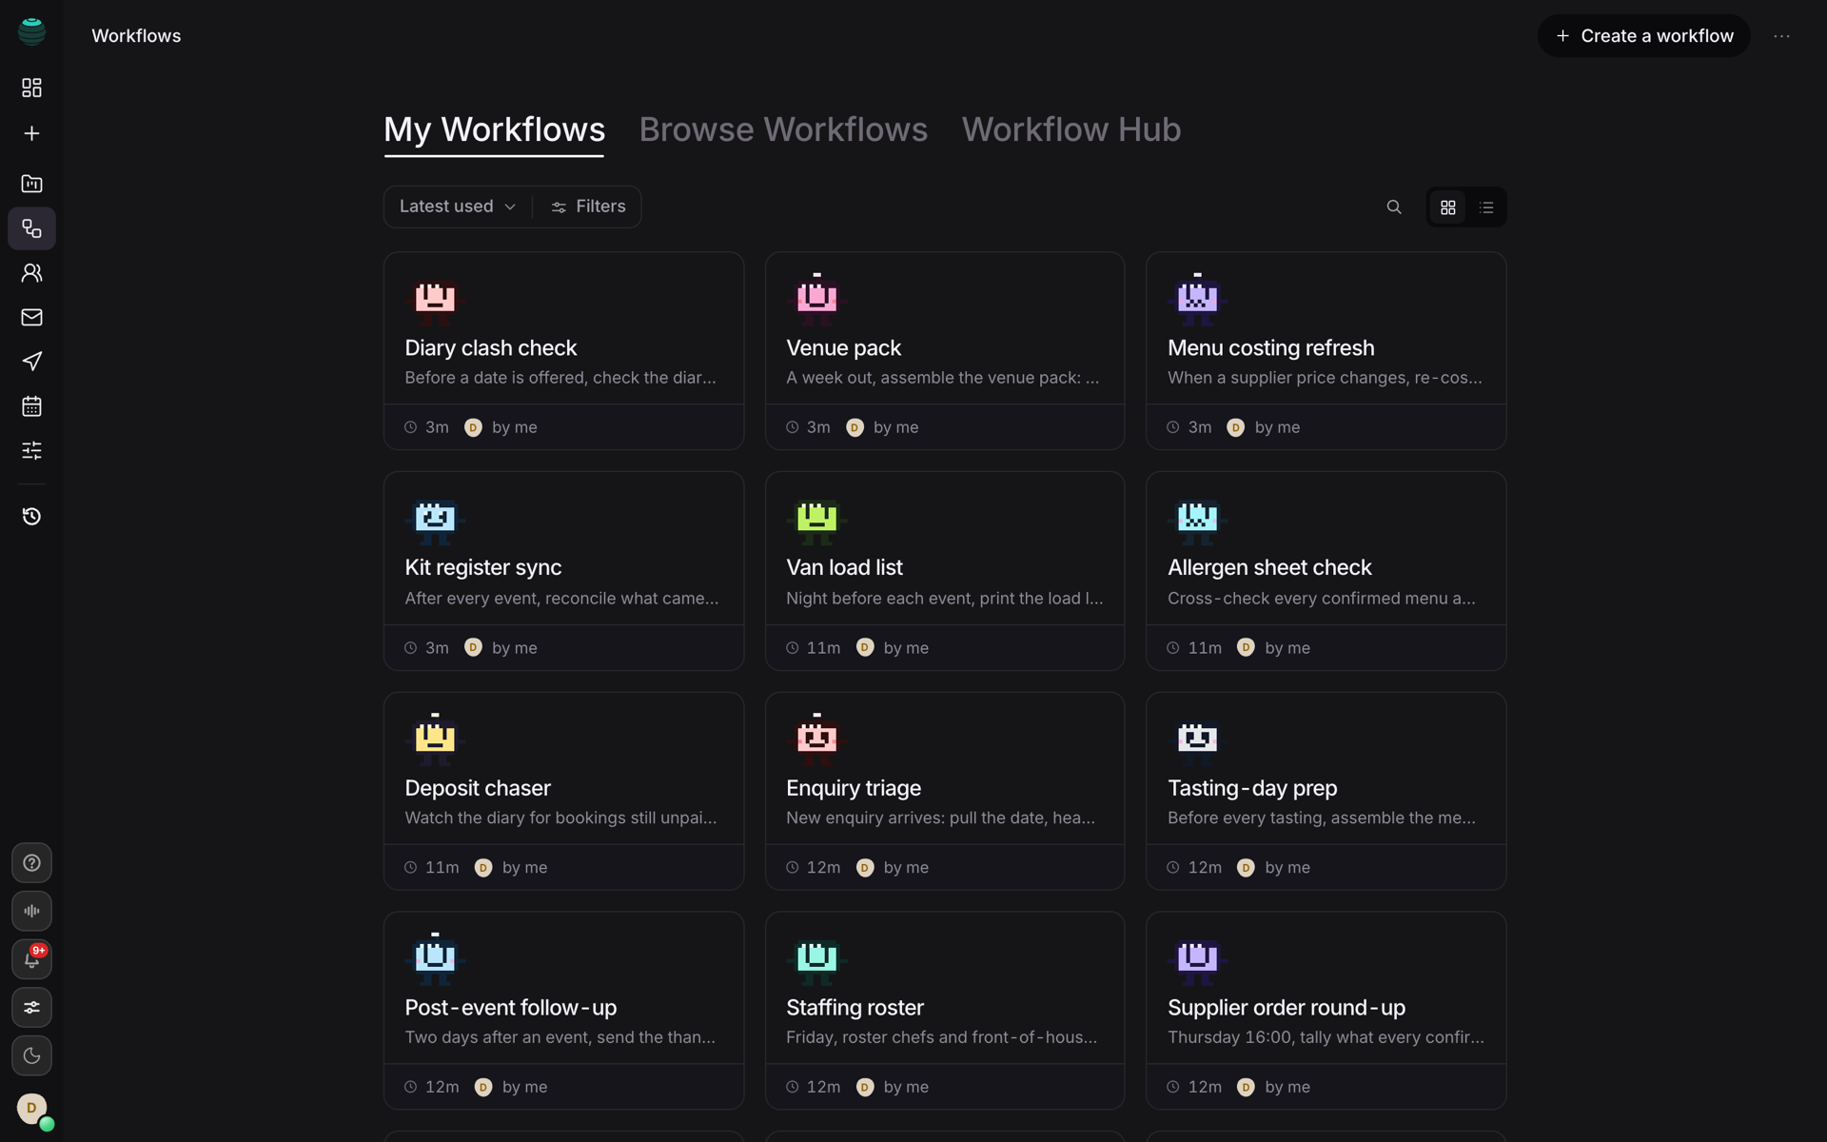Open notifications bell with 9+ badge
Viewport: 1827px width, 1142px height.
31,959
